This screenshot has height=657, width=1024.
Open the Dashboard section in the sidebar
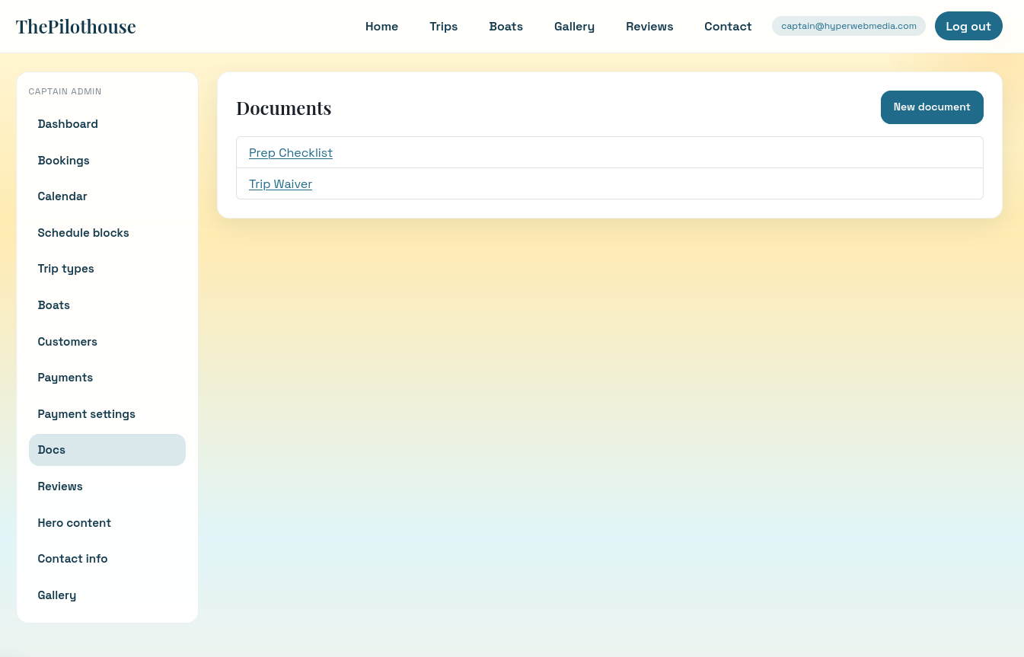coord(68,124)
